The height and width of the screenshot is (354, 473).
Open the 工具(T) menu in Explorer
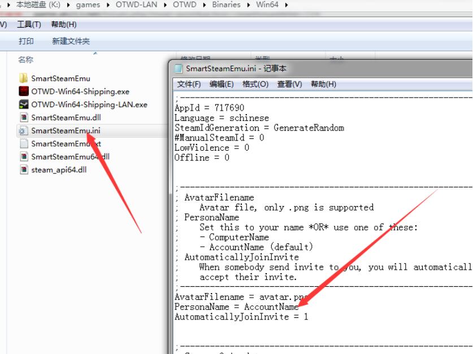pos(29,24)
